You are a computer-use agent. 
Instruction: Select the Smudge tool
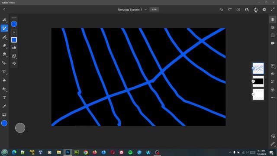(4, 54)
